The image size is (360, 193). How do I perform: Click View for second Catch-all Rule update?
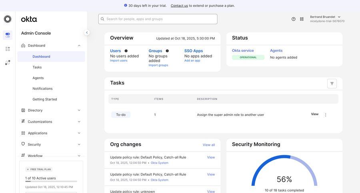[x=211, y=174]
